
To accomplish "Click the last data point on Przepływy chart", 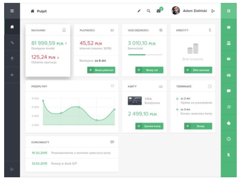I will [x=114, y=109].
